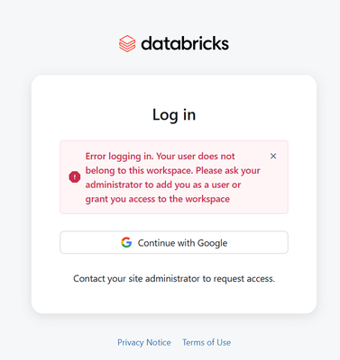
Task: Click the colorful Google G logo
Action: (x=126, y=242)
